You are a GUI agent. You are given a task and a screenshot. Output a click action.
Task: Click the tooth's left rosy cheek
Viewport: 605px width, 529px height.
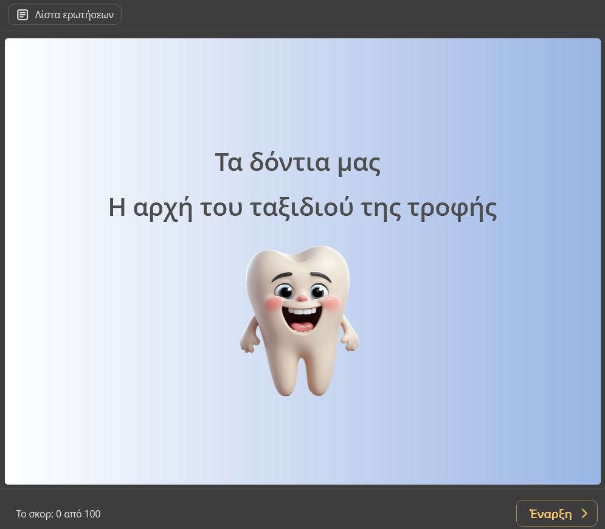pos(273,303)
